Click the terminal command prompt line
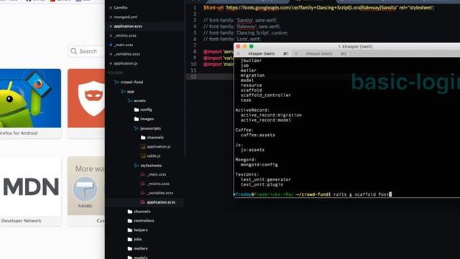The image size is (460, 259). tap(313, 194)
